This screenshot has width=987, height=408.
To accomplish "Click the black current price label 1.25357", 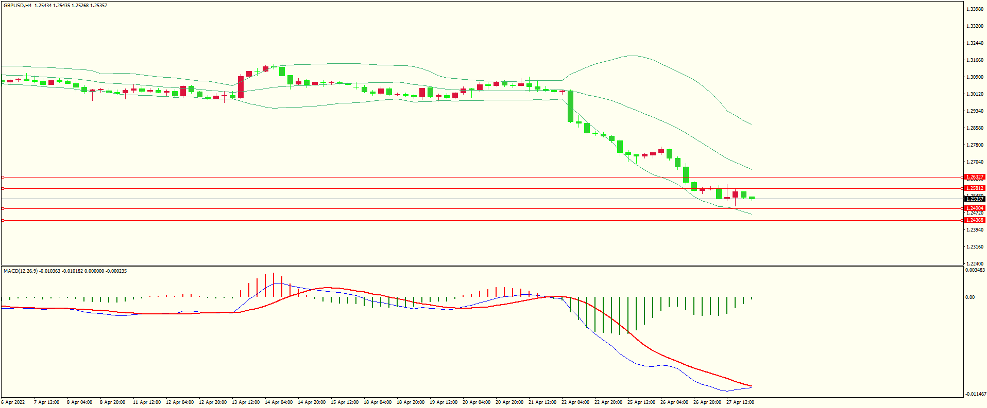I will [x=974, y=199].
